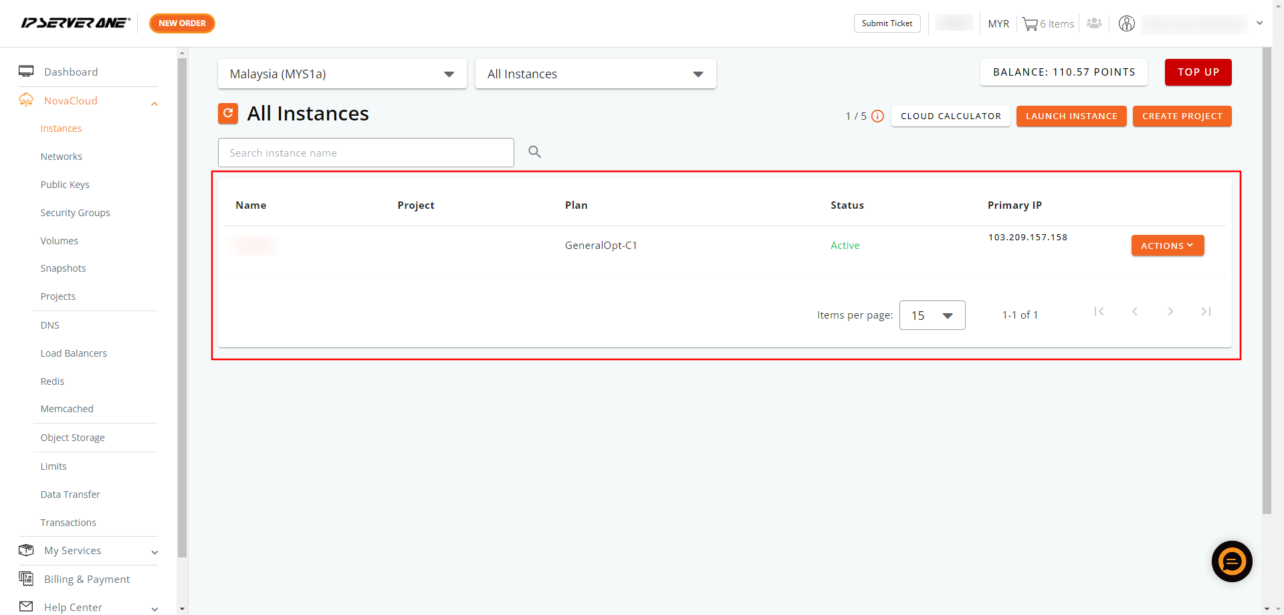Open the Malaysia (MYS1a) region dropdown
1284x615 pixels.
tap(342, 74)
